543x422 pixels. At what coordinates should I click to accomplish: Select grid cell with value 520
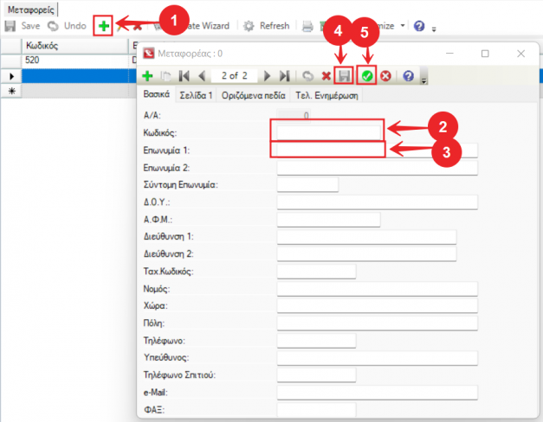coord(75,61)
